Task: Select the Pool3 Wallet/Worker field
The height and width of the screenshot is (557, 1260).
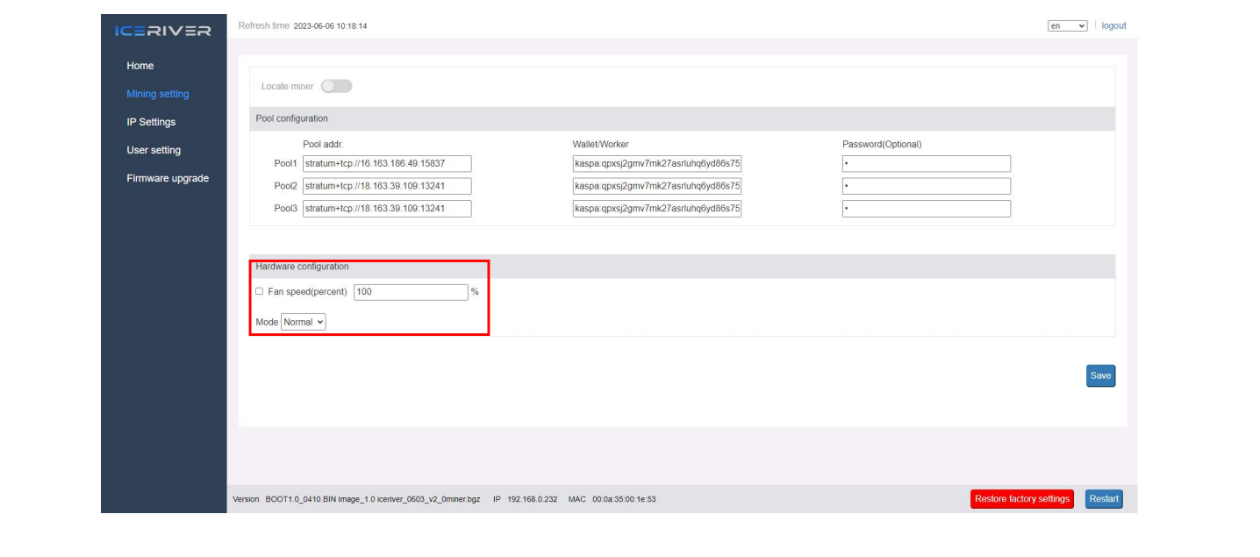Action: point(657,209)
